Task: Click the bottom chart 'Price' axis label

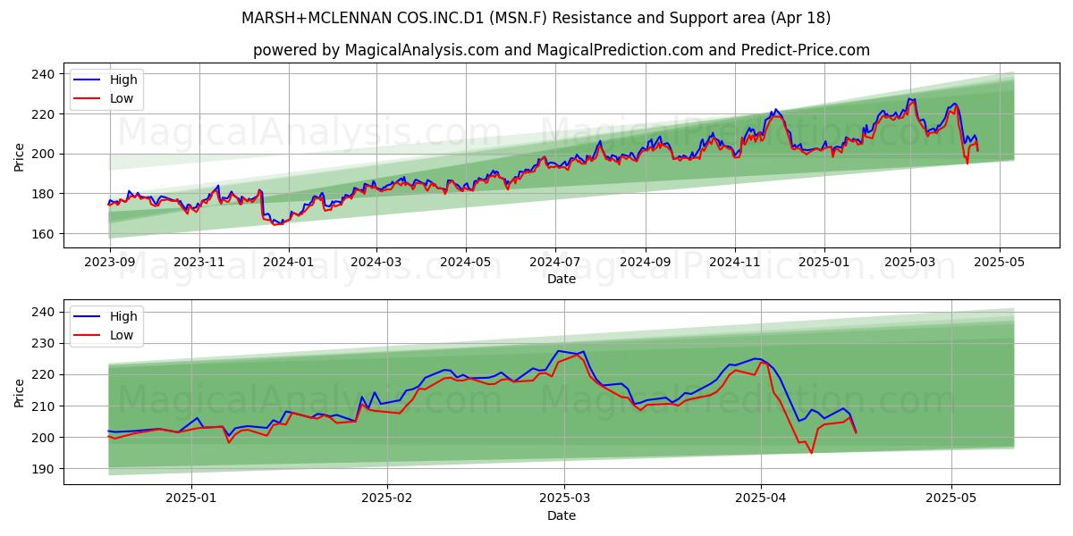Action: pos(20,392)
